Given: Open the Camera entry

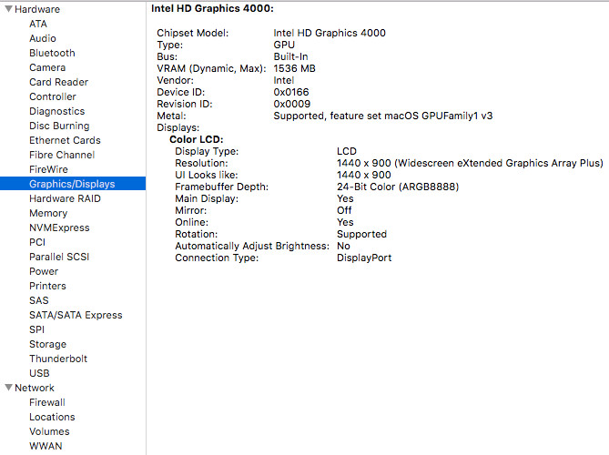Looking at the screenshot, I should 47,67.
